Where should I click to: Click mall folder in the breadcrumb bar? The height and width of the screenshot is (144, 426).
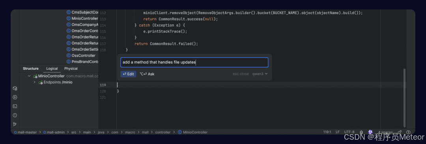[x=145, y=132]
